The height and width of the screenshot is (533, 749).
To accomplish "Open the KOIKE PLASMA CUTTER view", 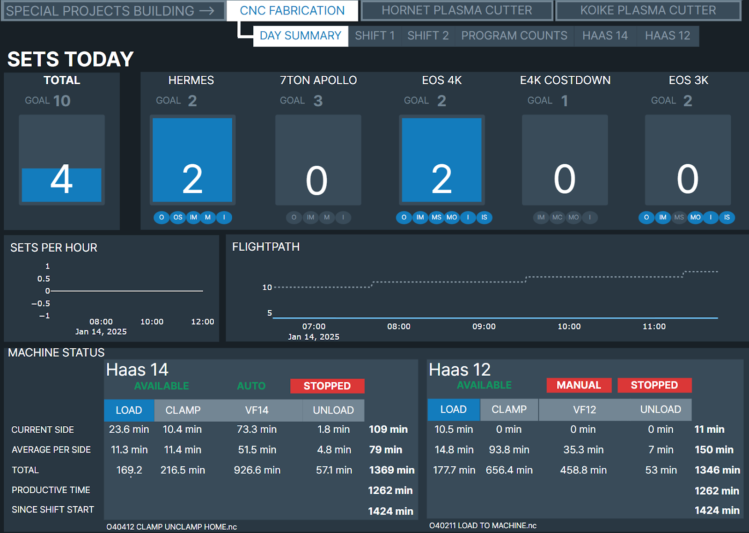I will click(650, 10).
